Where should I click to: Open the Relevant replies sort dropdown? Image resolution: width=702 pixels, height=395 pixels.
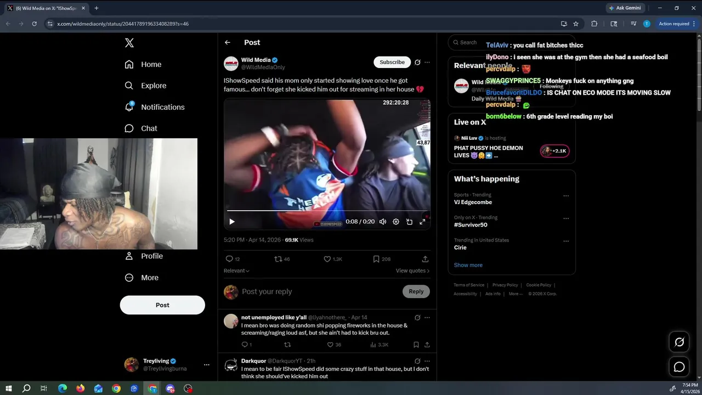[x=236, y=270]
